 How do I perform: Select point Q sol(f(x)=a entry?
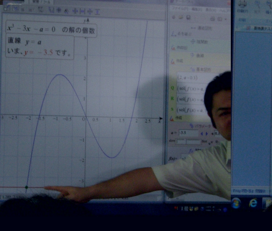190,89
